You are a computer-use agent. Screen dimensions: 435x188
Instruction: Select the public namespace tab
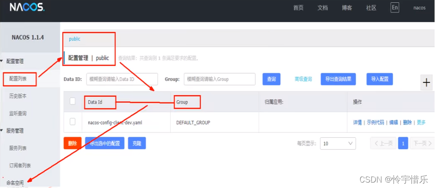click(x=75, y=39)
